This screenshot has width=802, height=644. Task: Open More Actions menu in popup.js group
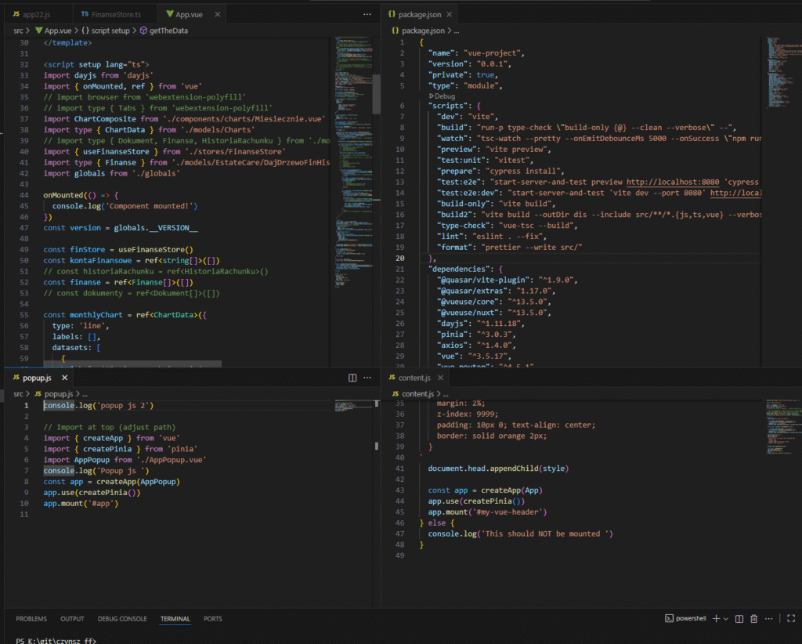(x=367, y=378)
